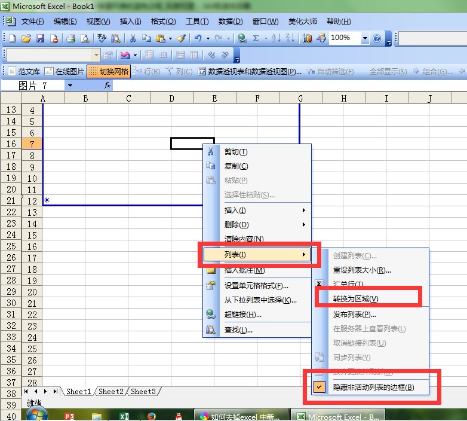The image size is (467, 421).
Task: Choose 重设列表大小(R)... in submenu
Action: point(370,270)
